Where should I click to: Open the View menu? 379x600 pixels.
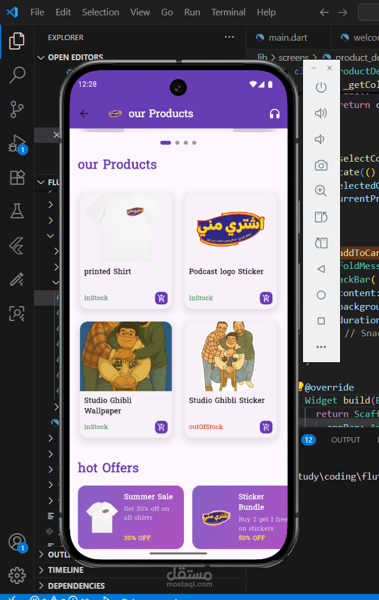pyautogui.click(x=140, y=12)
